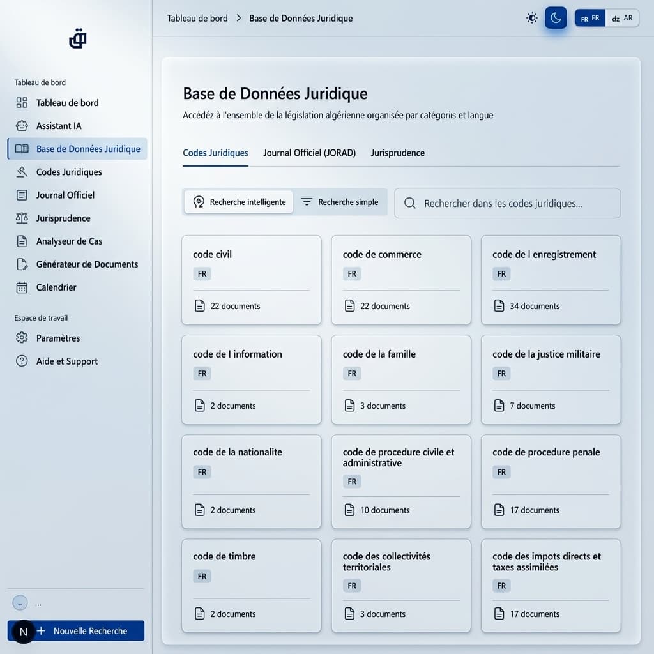The image size is (654, 654).
Task: Click the breadcrumb chevron separator
Action: 239,18
